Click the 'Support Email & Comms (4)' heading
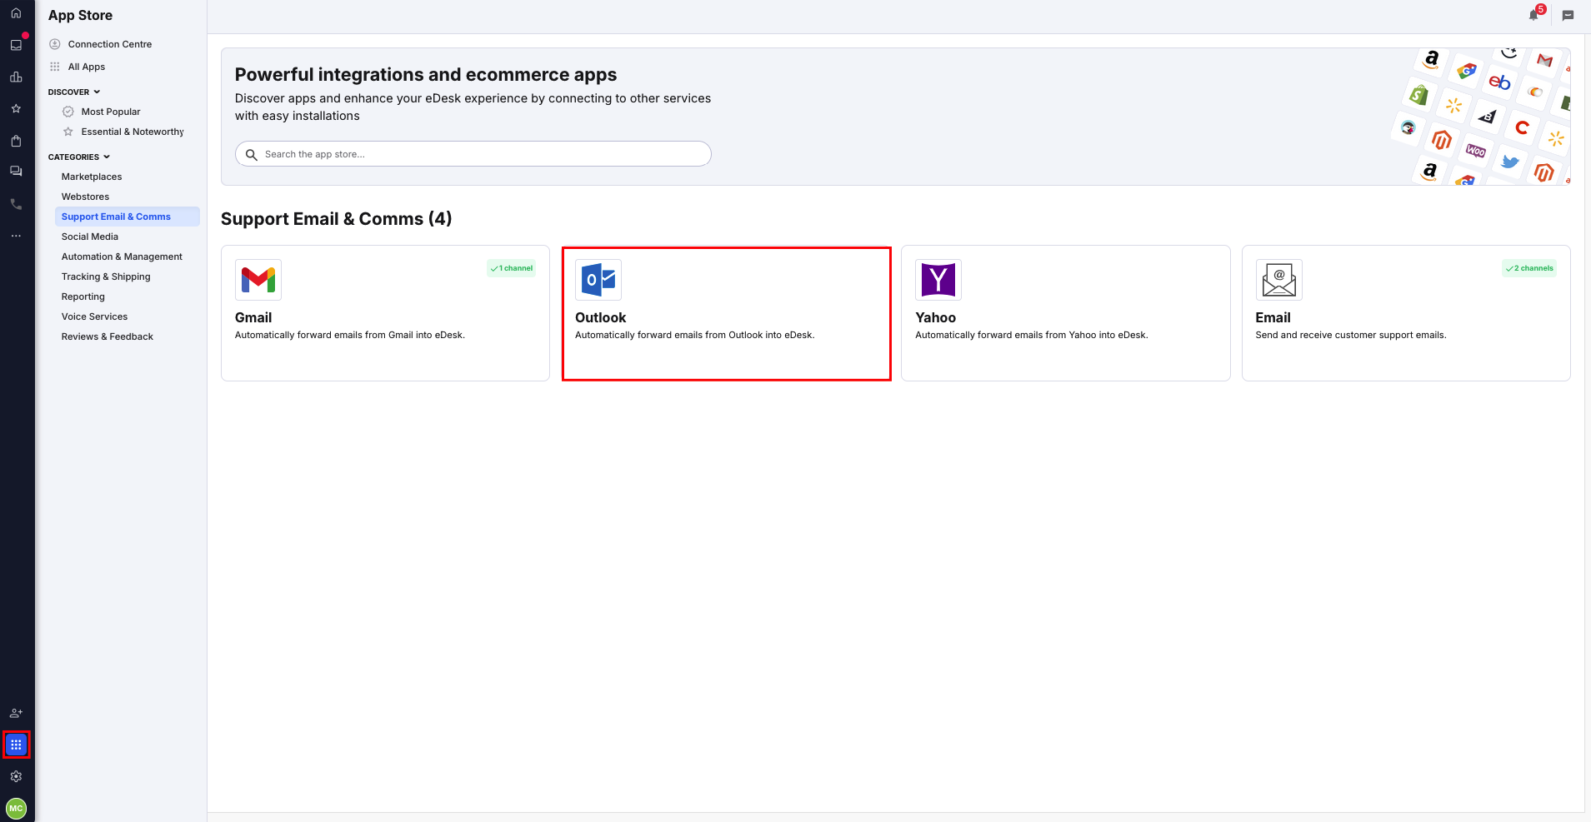The height and width of the screenshot is (822, 1591). [x=336, y=218]
